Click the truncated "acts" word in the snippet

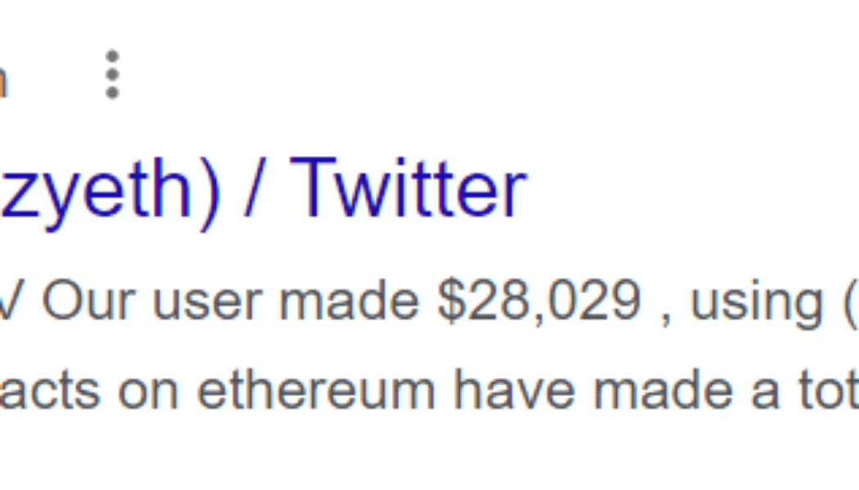[49, 390]
